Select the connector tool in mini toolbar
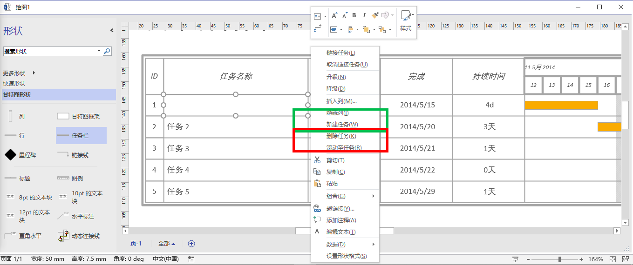633x265 pixels. point(318,29)
